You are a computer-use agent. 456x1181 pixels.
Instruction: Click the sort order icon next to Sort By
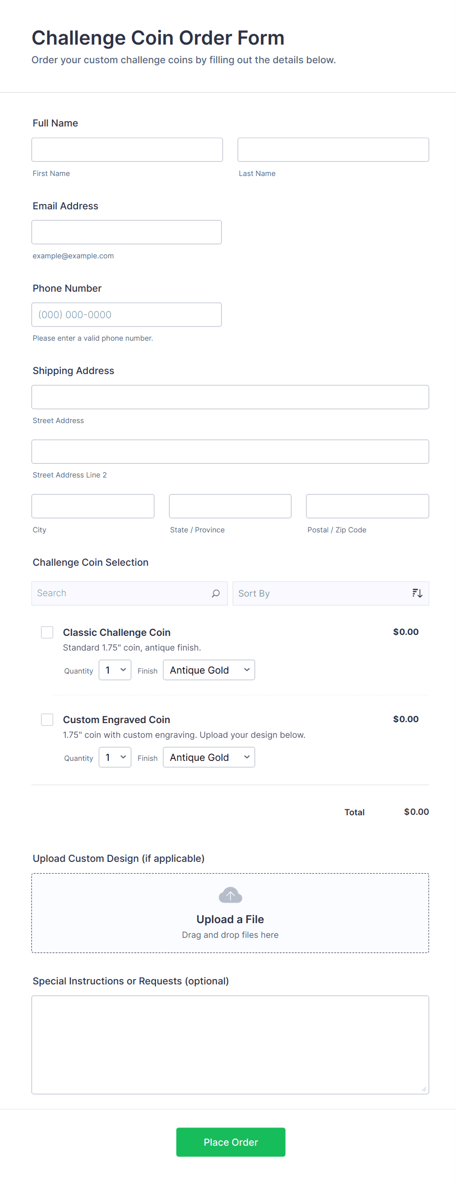point(417,593)
